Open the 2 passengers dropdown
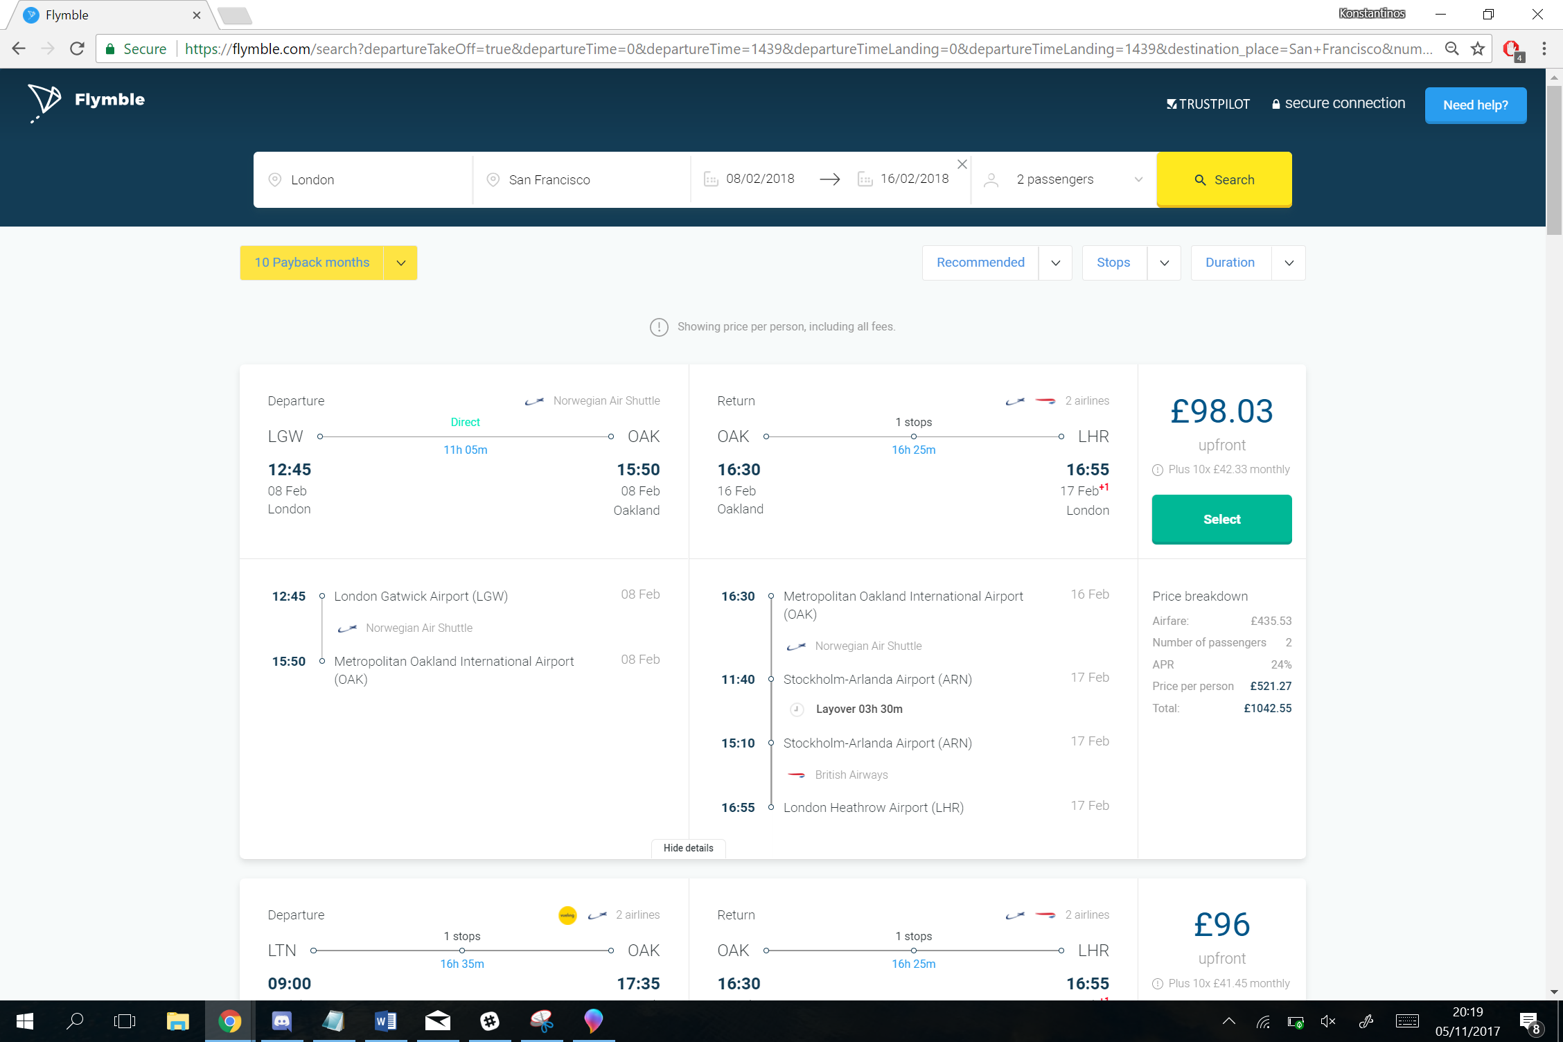The height and width of the screenshot is (1042, 1563). click(x=1063, y=179)
